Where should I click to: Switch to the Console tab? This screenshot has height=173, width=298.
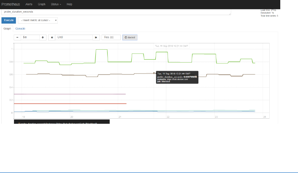[20, 29]
